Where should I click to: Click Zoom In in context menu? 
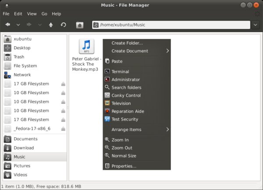click(x=120, y=140)
